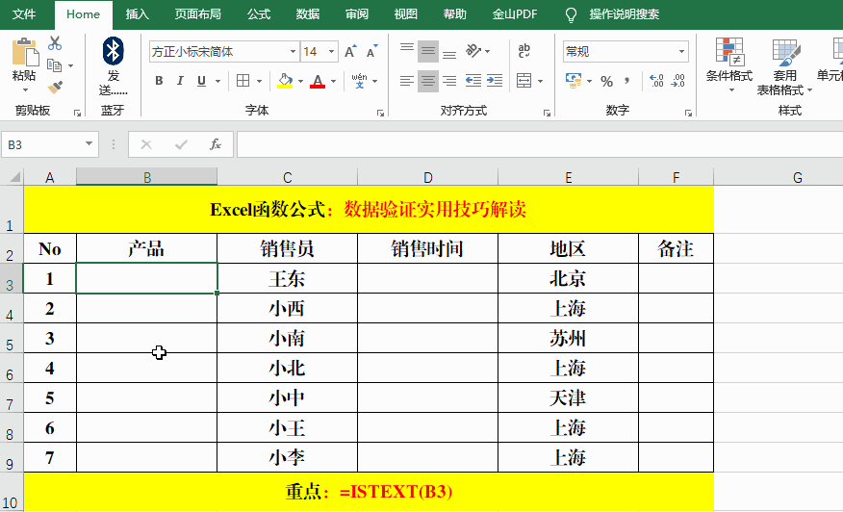Switch to the 金山PDF tab
Viewport: 843px width, 512px height.
coord(515,14)
